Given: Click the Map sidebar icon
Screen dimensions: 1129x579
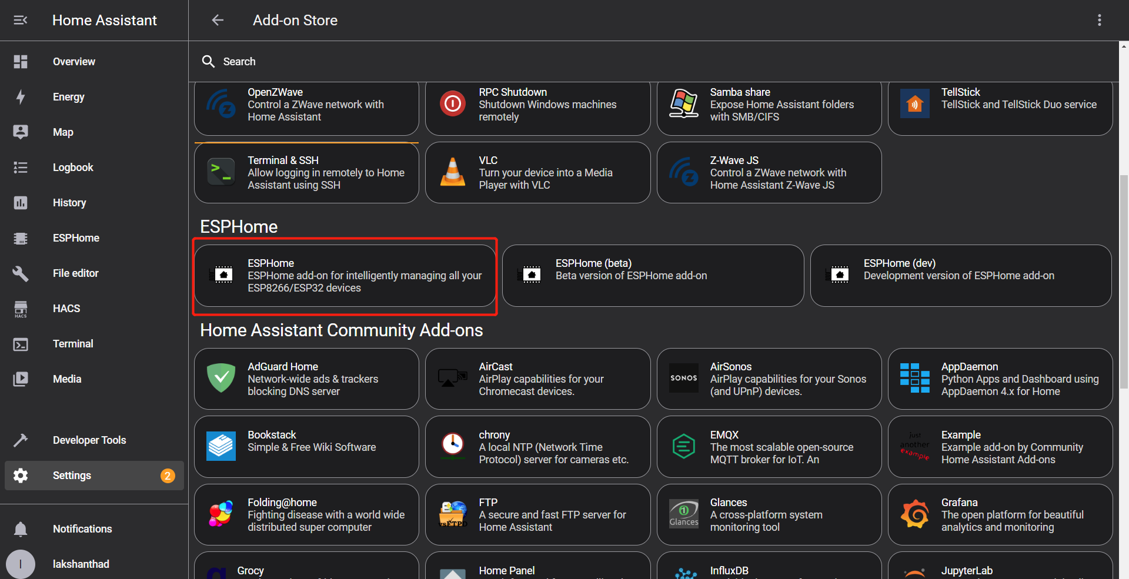Looking at the screenshot, I should [21, 132].
